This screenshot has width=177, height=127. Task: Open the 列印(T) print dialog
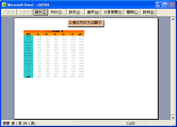57,12
